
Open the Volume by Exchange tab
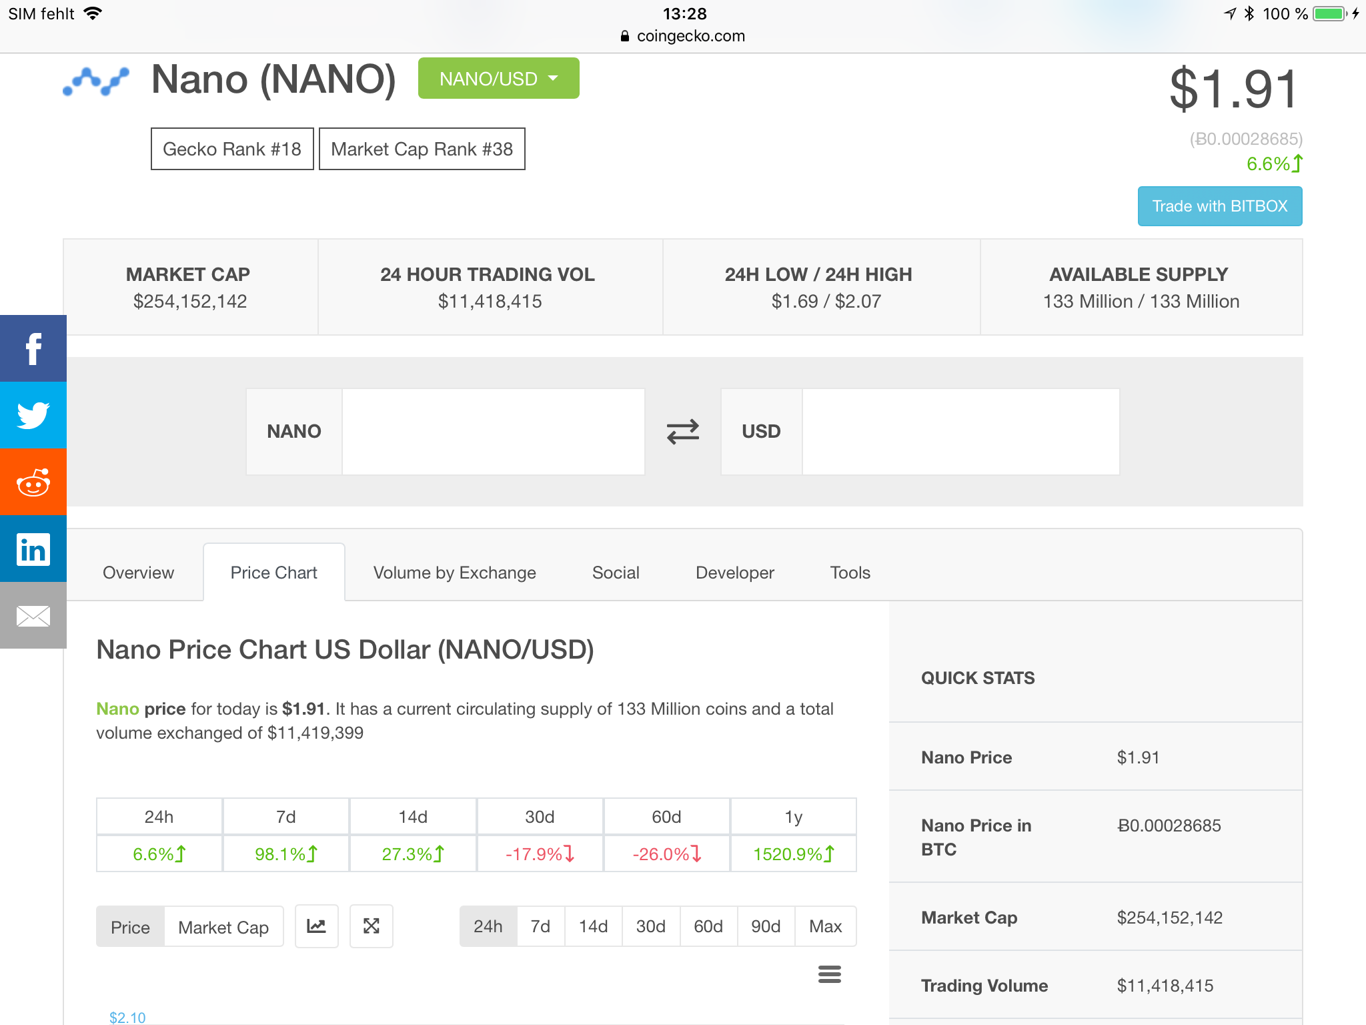pos(454,573)
